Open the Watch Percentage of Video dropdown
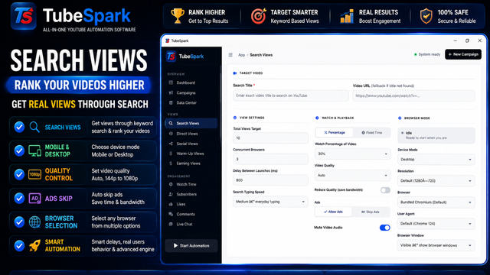The image size is (490, 275). click(x=352, y=154)
